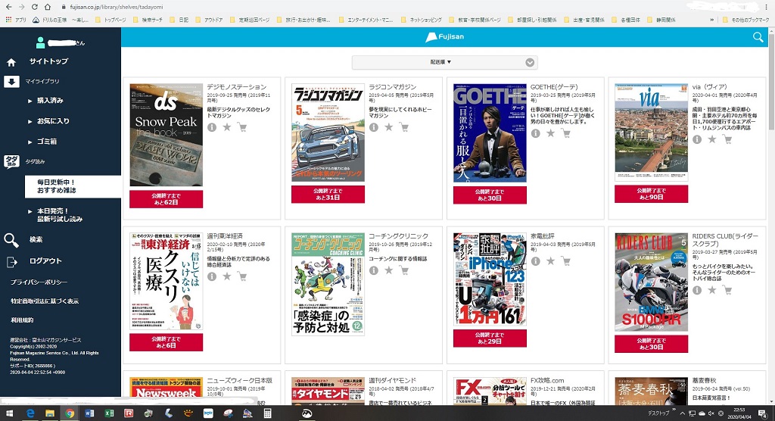Add コーチングクリニック to cart
This screenshot has height=421, width=775.
(404, 270)
